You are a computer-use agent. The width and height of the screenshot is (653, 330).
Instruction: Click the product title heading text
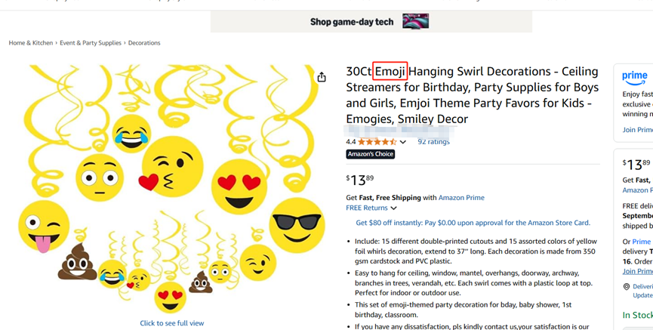click(473, 95)
